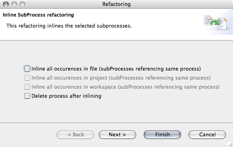Viewport: 233px width, 147px height.
Task: Click the 'Refactoring' window title
Action: point(116,4)
